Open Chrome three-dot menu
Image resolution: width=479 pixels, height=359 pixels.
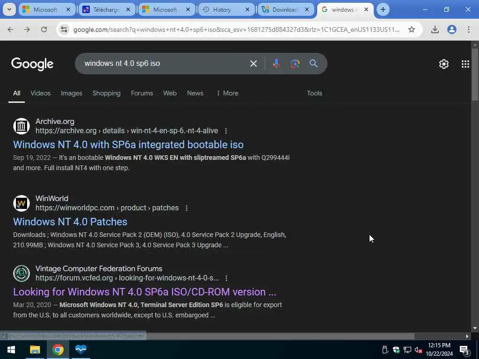tap(468, 29)
